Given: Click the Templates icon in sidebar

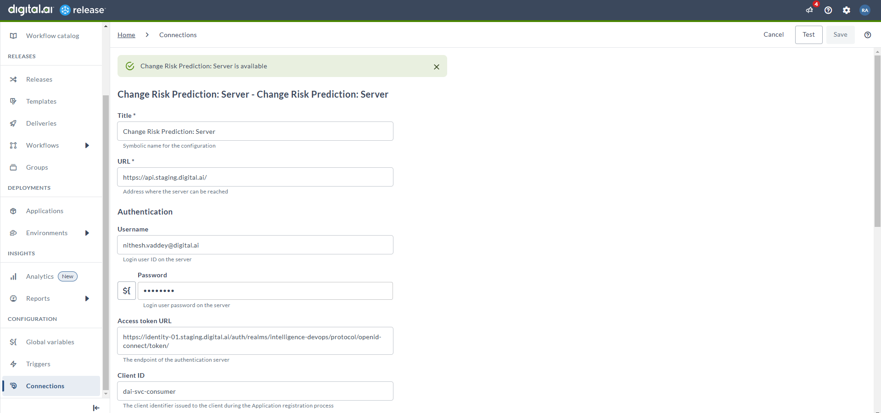Looking at the screenshot, I should tap(13, 101).
